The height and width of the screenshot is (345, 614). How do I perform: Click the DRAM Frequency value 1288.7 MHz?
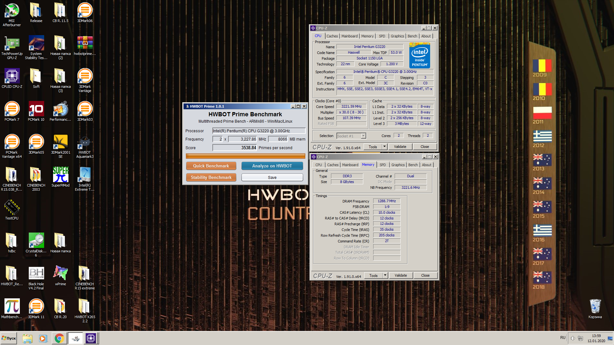(x=387, y=201)
